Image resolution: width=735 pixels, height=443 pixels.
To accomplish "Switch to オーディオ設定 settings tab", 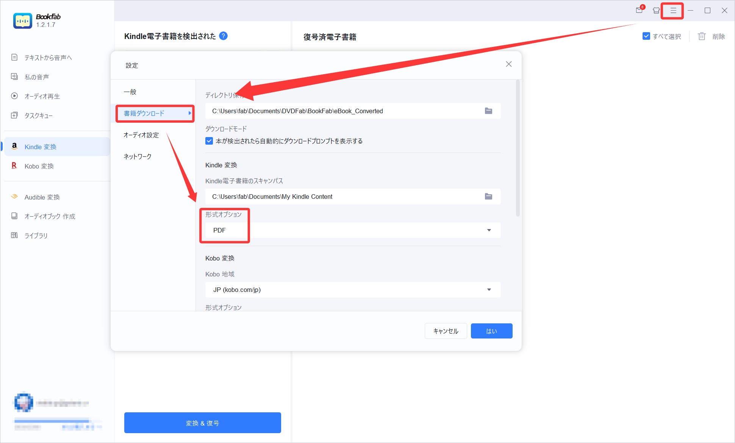I will [141, 135].
